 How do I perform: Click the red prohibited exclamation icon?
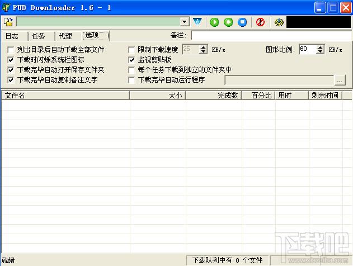pos(261,22)
